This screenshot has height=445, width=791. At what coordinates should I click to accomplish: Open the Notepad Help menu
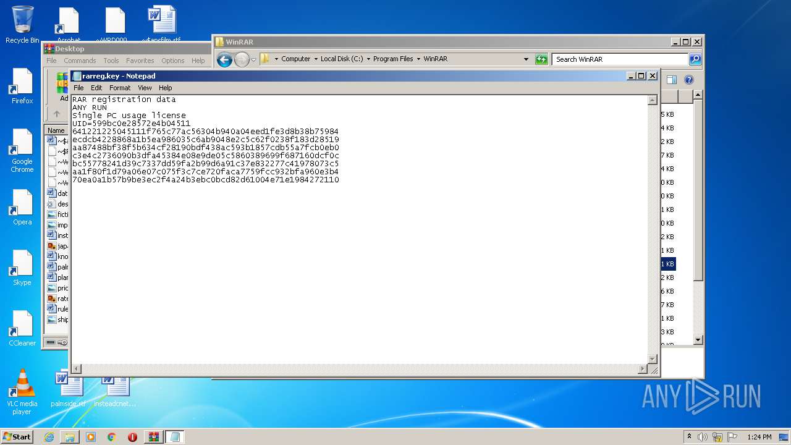(165, 88)
